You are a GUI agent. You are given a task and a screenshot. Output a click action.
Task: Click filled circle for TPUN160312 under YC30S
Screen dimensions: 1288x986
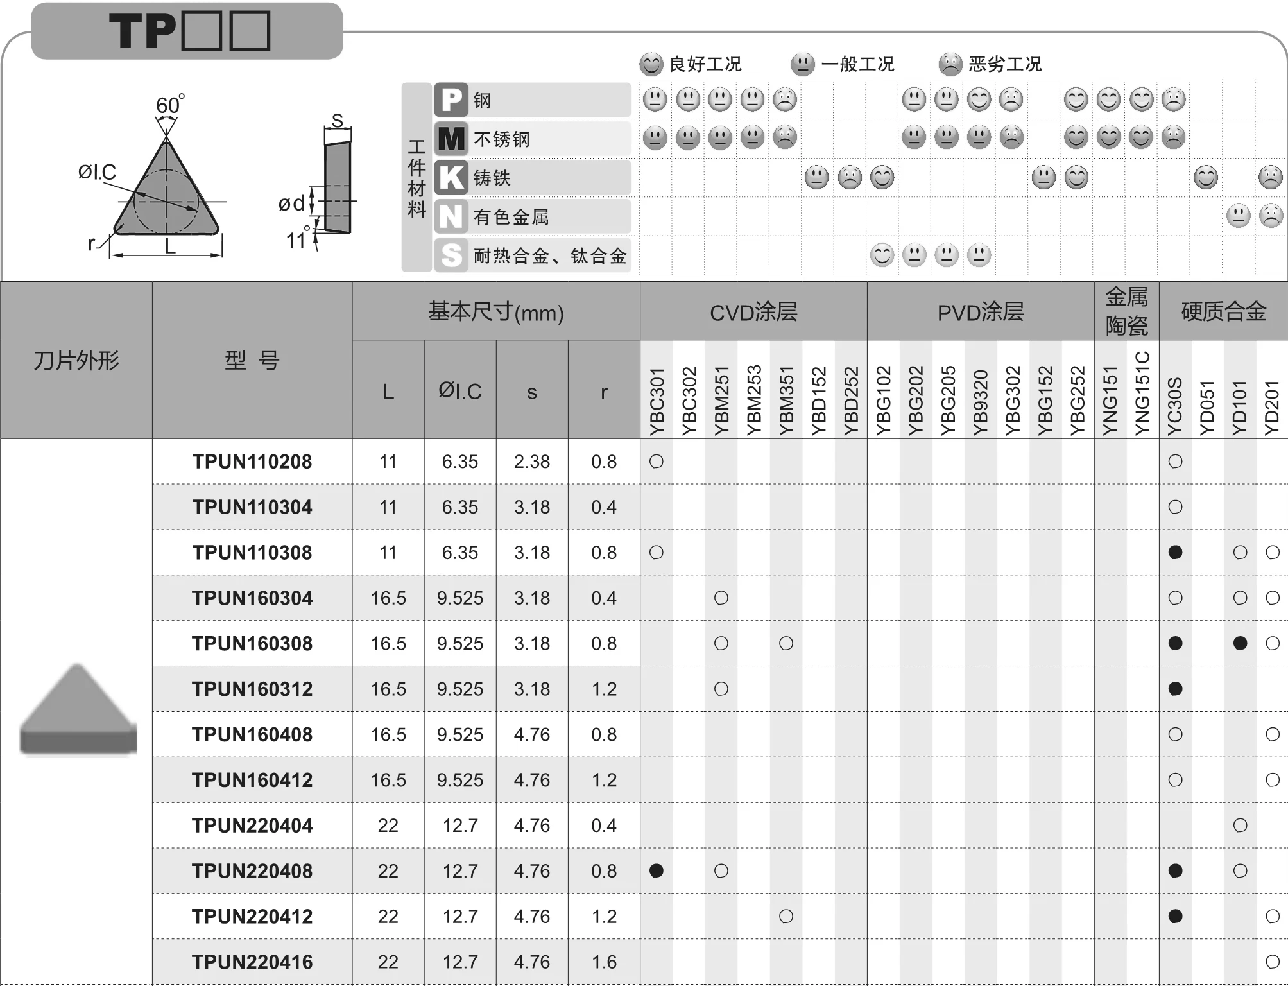click(1175, 689)
